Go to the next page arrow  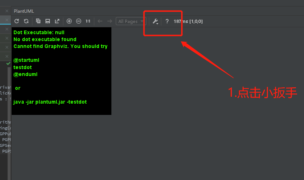click(x=110, y=21)
